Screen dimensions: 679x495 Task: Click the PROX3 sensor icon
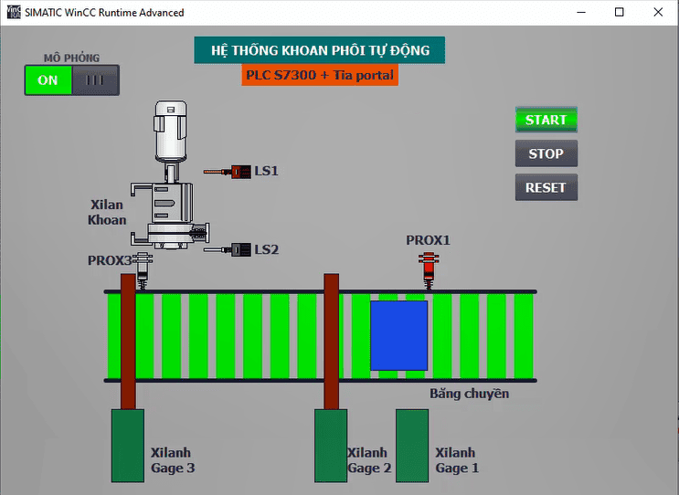pyautogui.click(x=142, y=271)
